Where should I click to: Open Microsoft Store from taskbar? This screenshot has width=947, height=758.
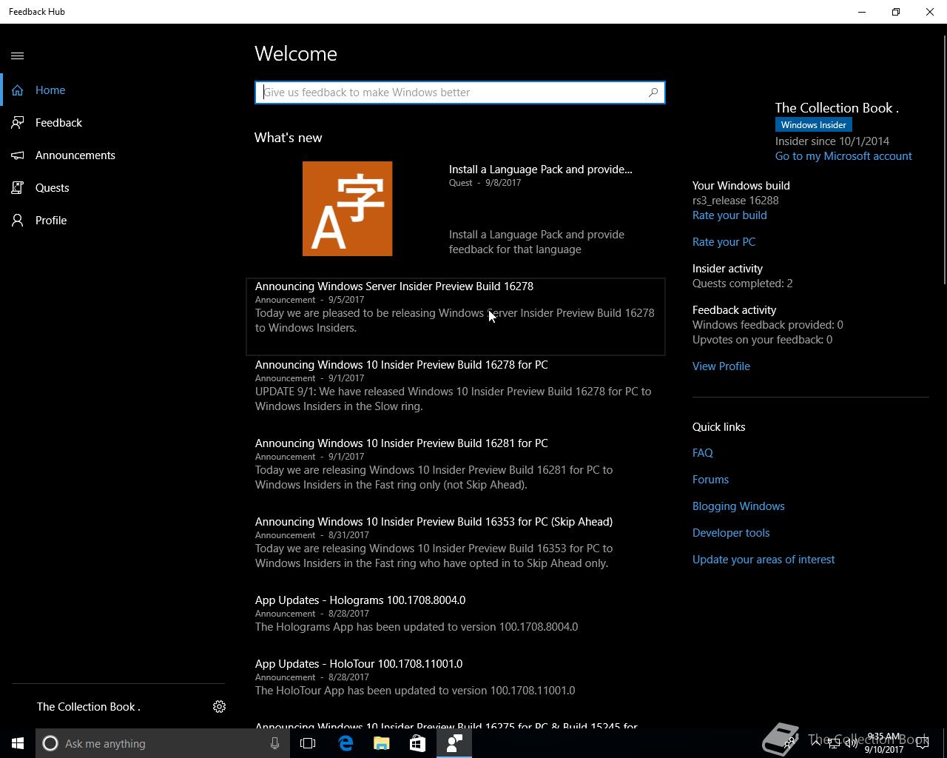point(418,743)
